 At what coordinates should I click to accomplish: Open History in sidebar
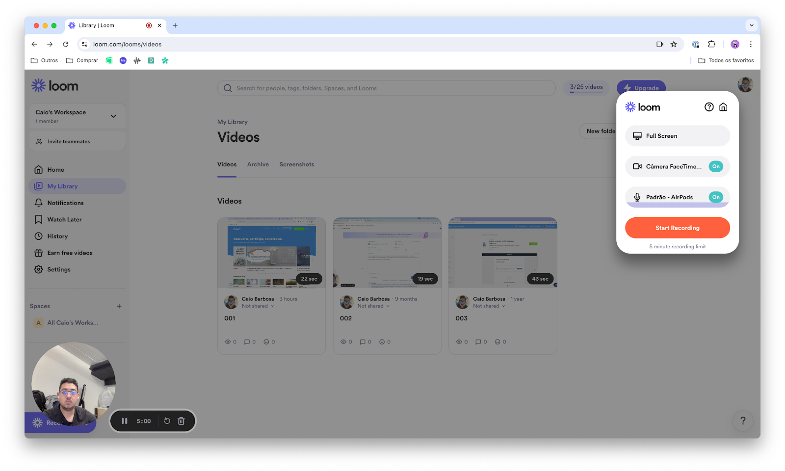[77, 236]
